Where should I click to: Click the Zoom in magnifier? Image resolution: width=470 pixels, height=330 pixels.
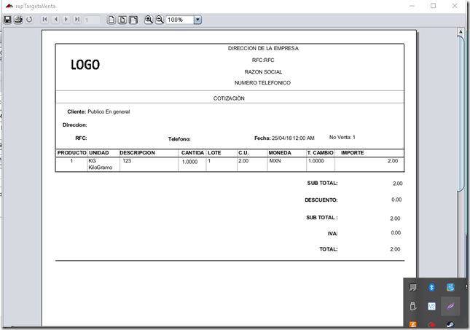click(149, 20)
